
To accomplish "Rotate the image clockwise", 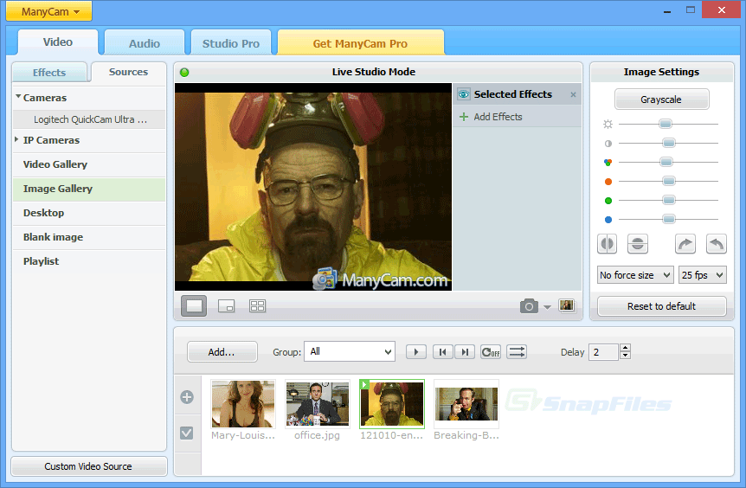I will point(685,244).
